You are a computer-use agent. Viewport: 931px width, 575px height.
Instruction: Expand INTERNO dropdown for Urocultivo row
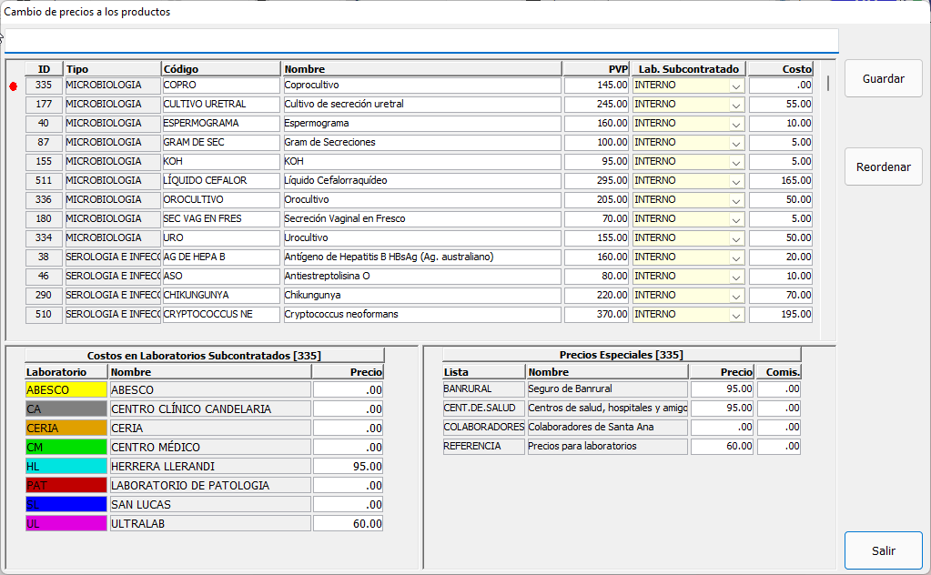(736, 238)
